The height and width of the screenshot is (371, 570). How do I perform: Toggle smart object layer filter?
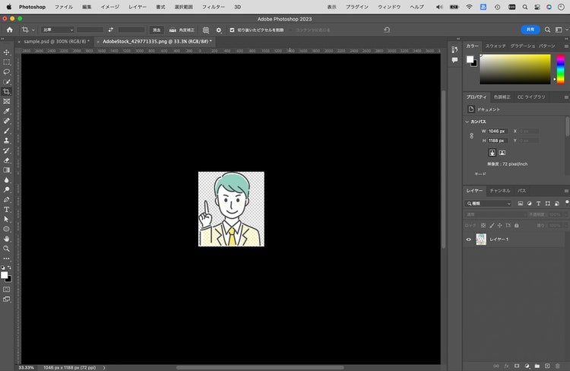click(556, 204)
